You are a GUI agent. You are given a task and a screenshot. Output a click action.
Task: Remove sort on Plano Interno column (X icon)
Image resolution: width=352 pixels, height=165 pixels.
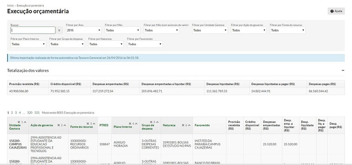point(130,123)
